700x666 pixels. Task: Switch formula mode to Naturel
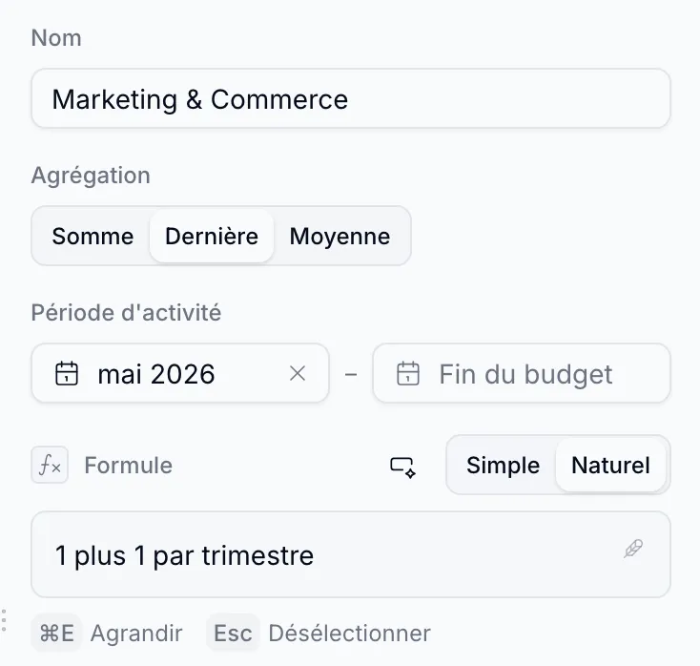click(610, 465)
